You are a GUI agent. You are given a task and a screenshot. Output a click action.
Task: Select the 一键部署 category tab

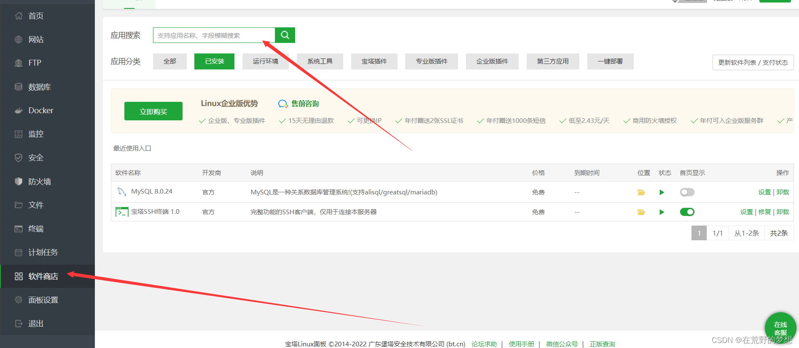(x=610, y=61)
